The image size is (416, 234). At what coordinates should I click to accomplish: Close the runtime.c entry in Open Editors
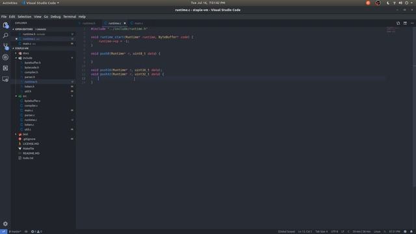click(x=16, y=39)
